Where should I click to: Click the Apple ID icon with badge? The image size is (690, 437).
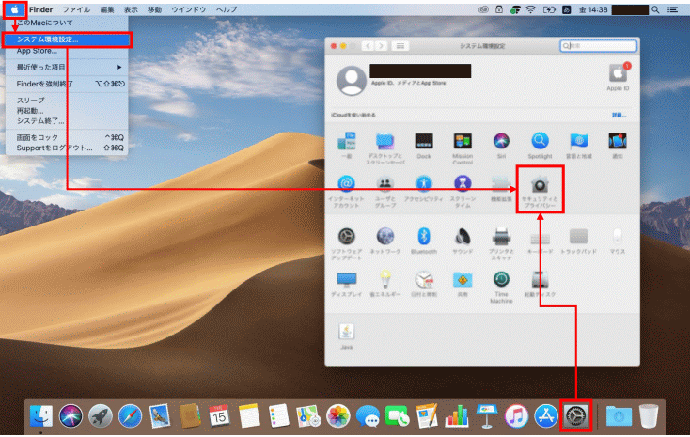617,75
